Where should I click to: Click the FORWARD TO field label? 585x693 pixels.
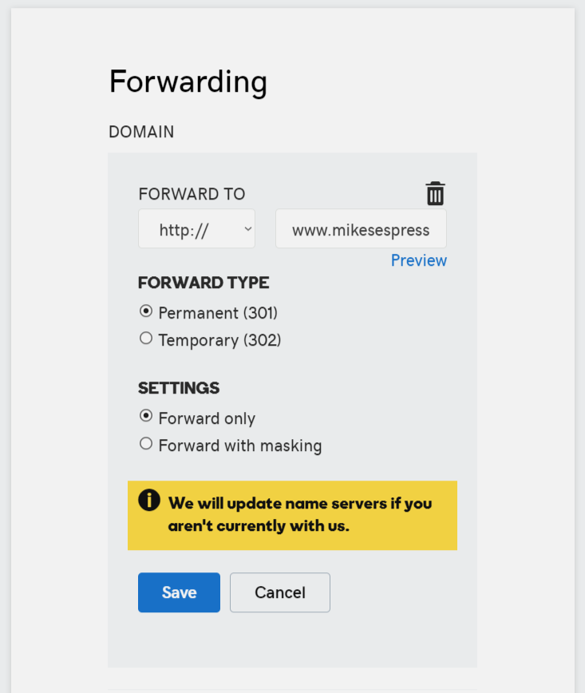click(x=192, y=194)
